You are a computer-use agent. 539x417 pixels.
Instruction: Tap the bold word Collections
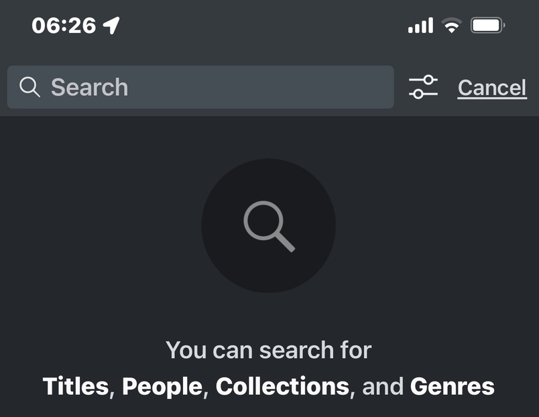(282, 386)
